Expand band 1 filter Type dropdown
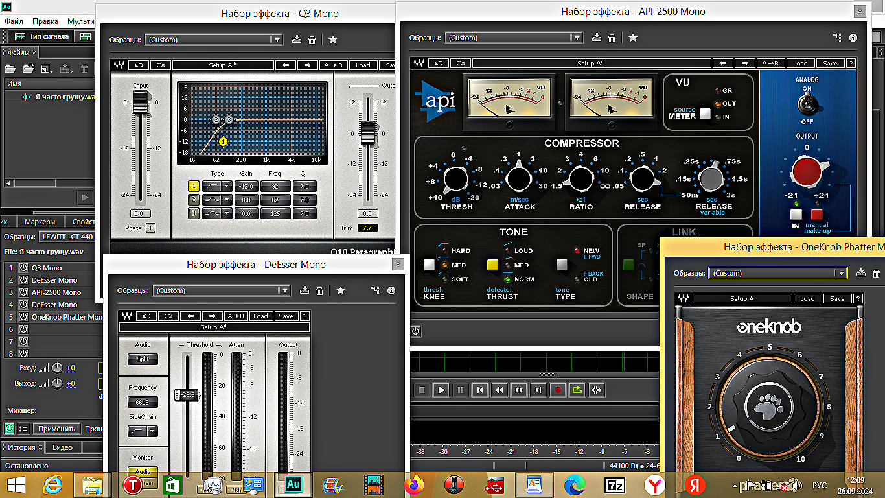 click(x=227, y=186)
